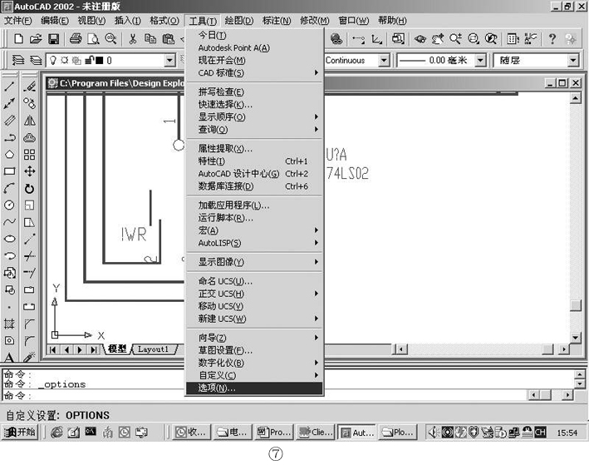Choose AutoCAD 设计中心 menu entry

click(255, 173)
